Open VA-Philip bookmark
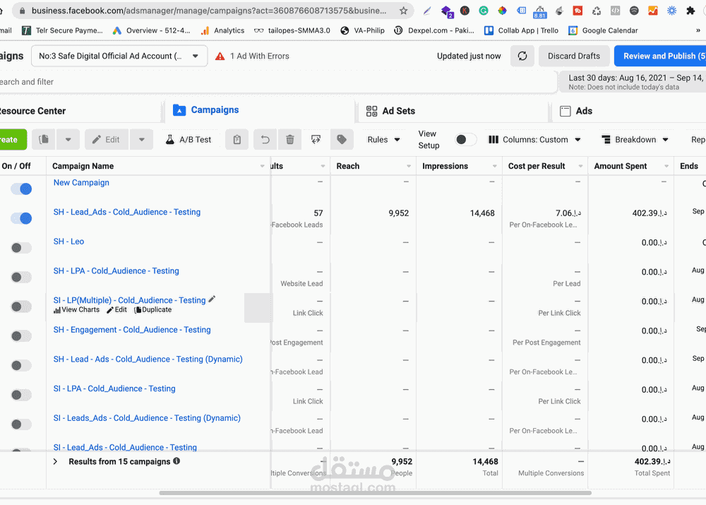Viewport: 706px width, 505px height. pos(362,30)
